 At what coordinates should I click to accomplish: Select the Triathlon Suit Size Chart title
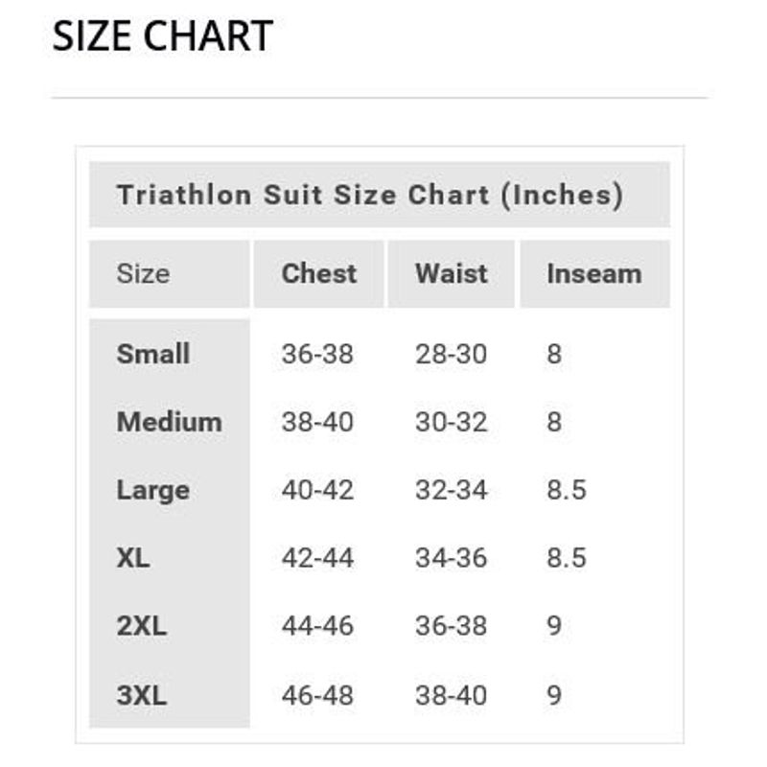[x=370, y=195]
